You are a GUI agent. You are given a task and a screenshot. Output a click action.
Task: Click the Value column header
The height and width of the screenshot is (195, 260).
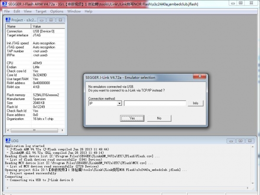coord(48,26)
